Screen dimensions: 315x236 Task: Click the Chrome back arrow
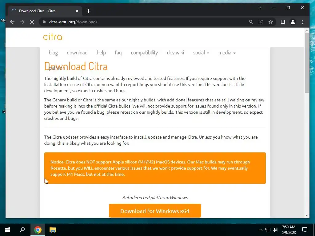[x=12, y=22]
